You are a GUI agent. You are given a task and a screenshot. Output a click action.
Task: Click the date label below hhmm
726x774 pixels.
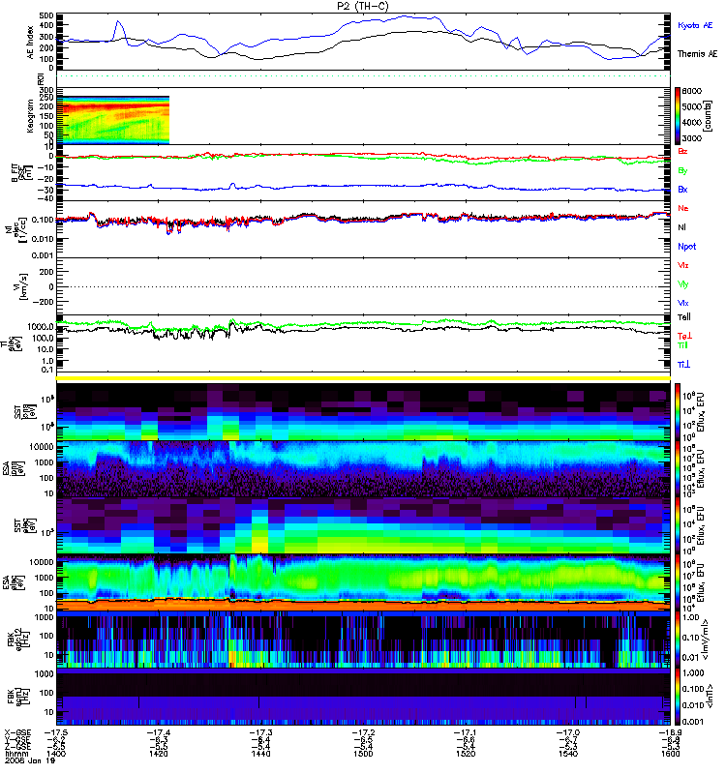tap(30, 760)
